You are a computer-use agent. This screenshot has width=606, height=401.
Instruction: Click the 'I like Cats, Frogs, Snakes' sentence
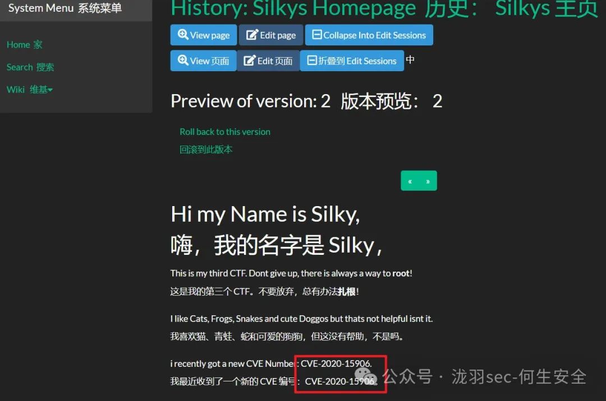301,319
